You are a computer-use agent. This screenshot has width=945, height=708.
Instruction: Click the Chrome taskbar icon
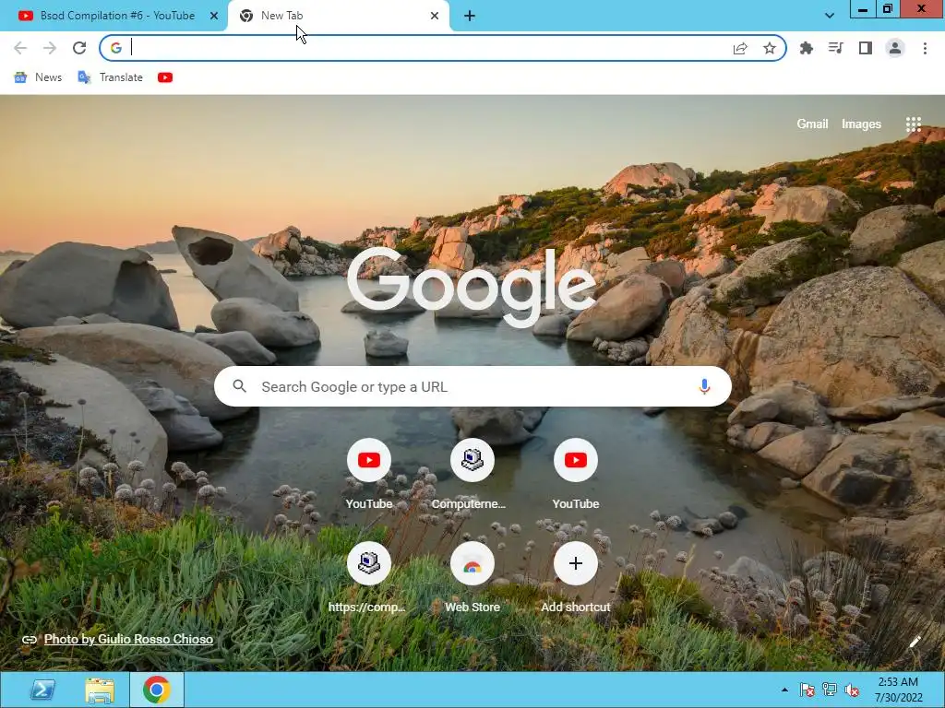[157, 690]
